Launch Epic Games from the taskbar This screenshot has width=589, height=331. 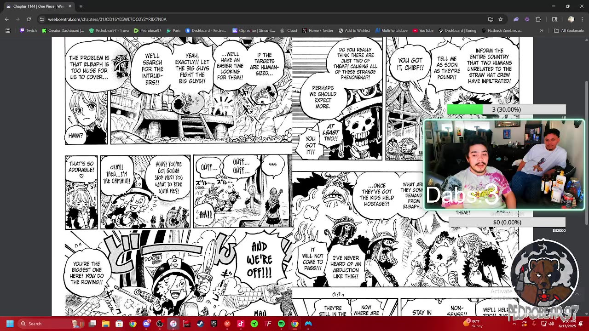pos(214,324)
